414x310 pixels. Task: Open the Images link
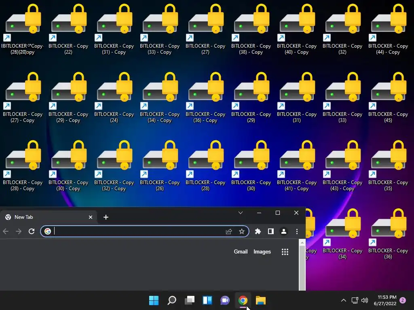262,252
